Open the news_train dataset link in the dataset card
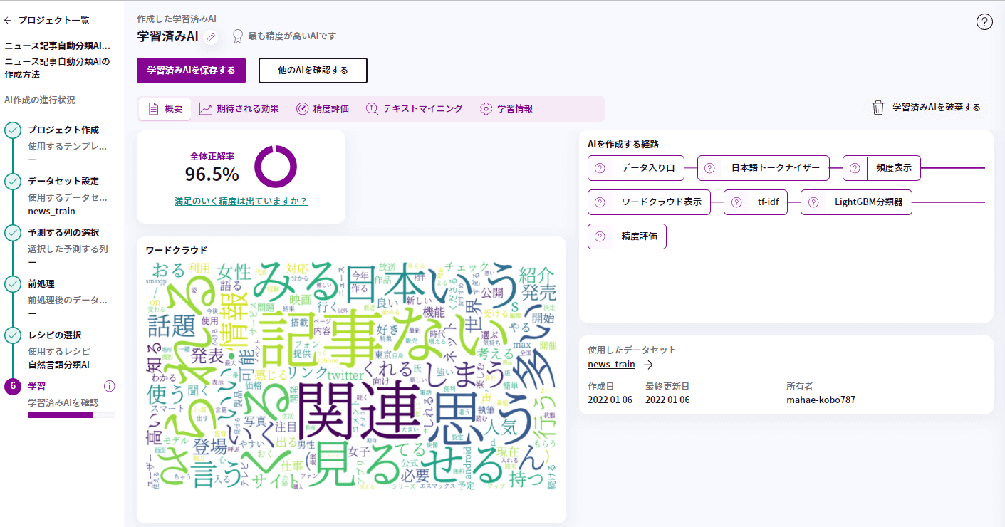The width and height of the screenshot is (1005, 527). point(611,365)
